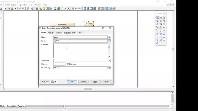198x111 pixels.
Task: Switch to the Notes tab
Action: (74, 33)
